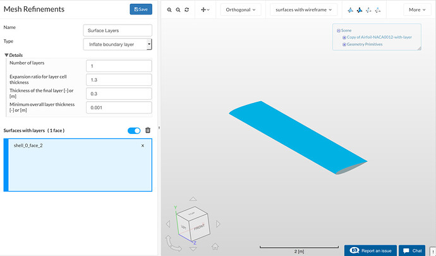
Task: Edit the final layer thickness field 0.3
Action: click(x=119, y=94)
